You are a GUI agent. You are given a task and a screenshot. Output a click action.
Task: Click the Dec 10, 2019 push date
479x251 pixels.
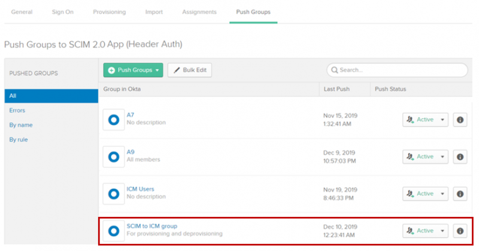[340, 227]
